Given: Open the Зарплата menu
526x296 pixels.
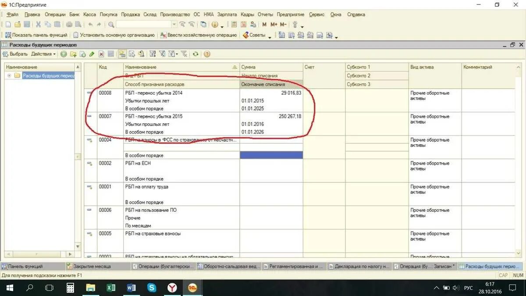Looking at the screenshot, I should (x=227, y=14).
